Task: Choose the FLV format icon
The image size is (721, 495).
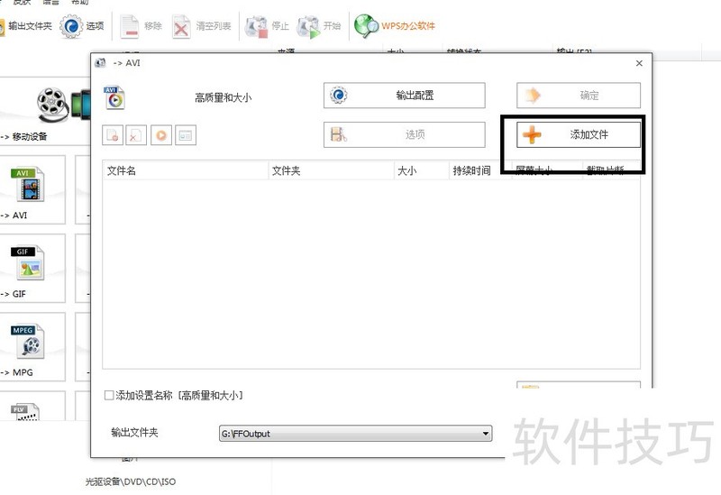Action: (26, 412)
